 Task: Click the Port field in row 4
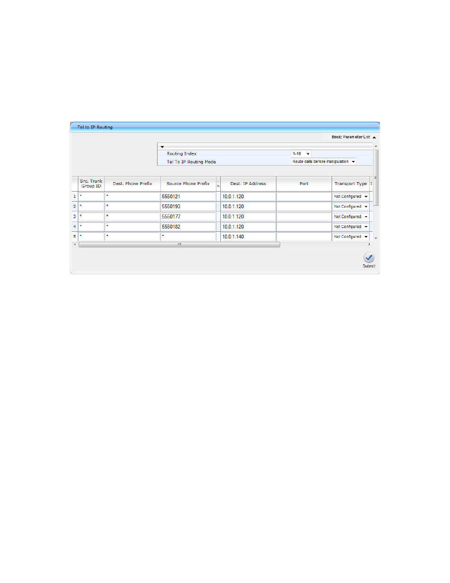click(304, 227)
